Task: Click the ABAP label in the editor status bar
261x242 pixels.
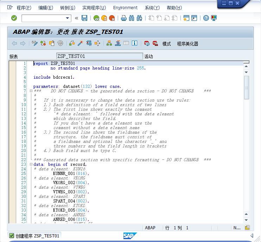Action: (x=150, y=228)
